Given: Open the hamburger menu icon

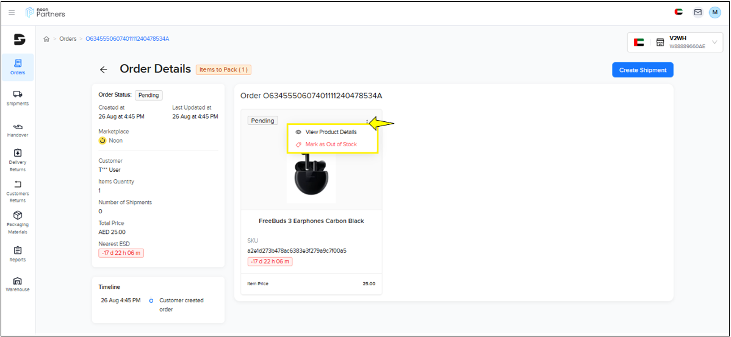Looking at the screenshot, I should pyautogui.click(x=12, y=13).
